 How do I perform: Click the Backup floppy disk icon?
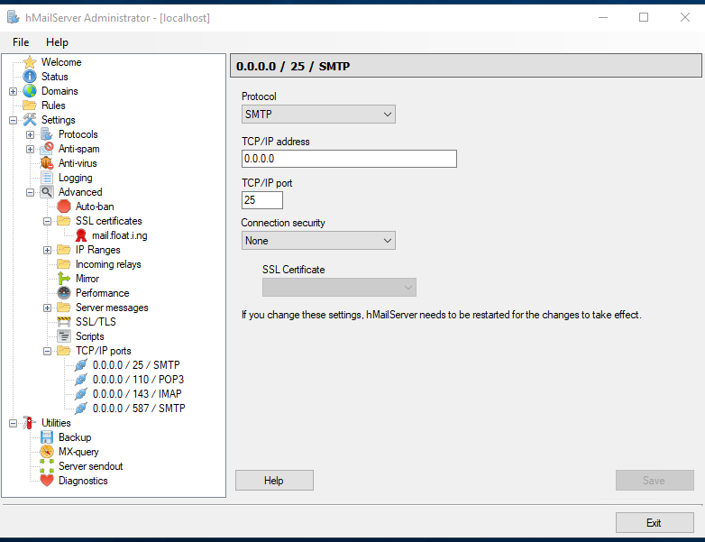[x=47, y=437]
